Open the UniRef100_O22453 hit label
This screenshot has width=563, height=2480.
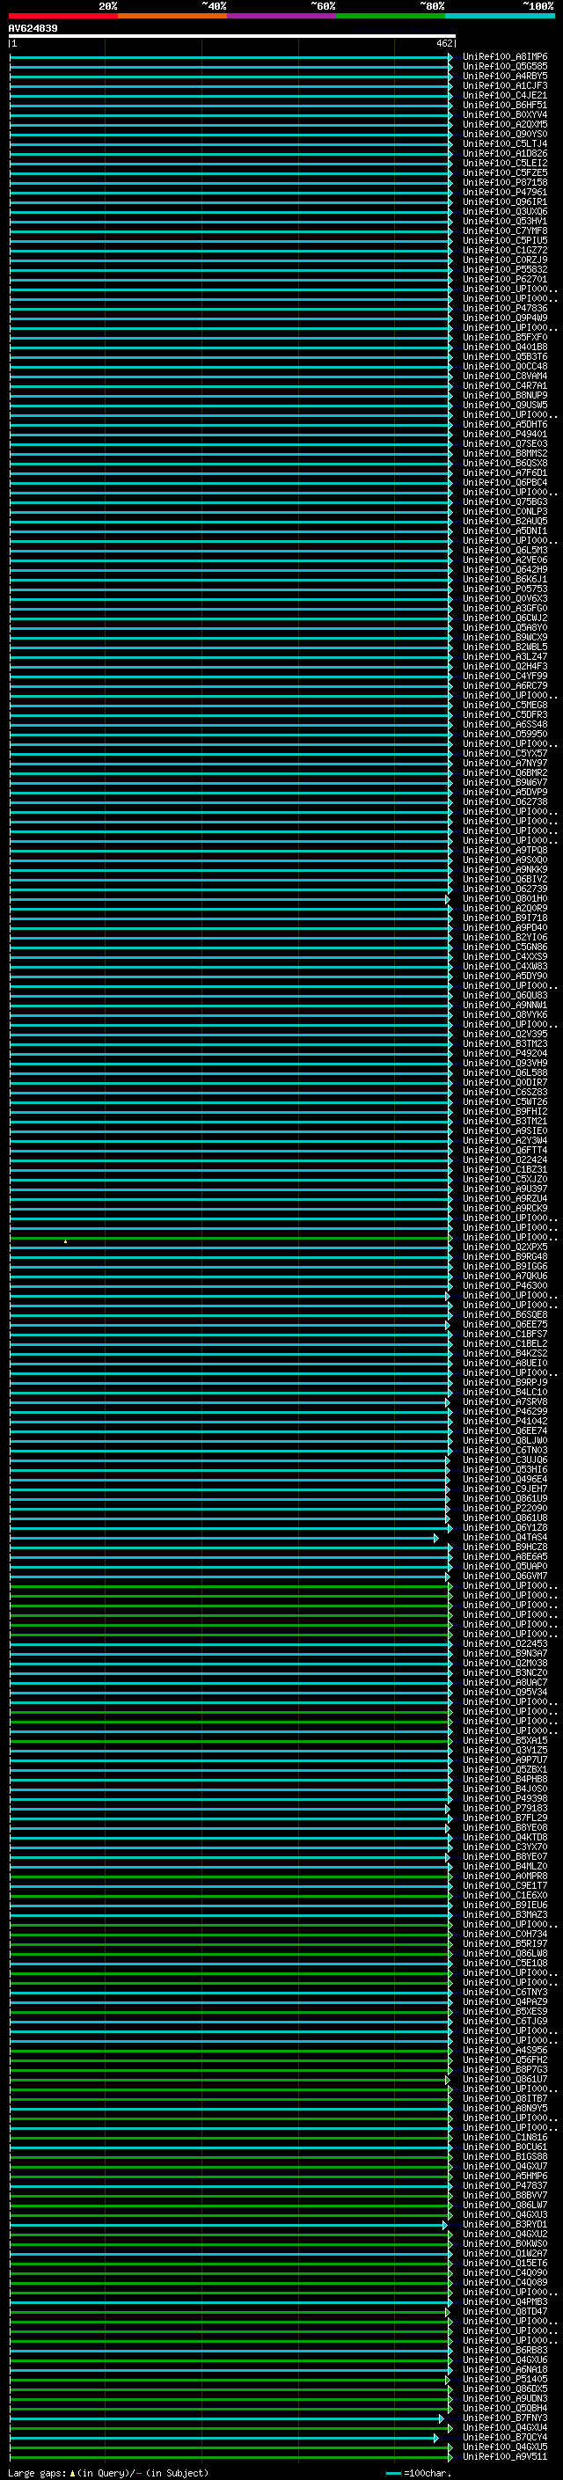point(504,1644)
